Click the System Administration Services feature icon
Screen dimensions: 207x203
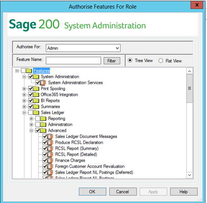coord(43,83)
